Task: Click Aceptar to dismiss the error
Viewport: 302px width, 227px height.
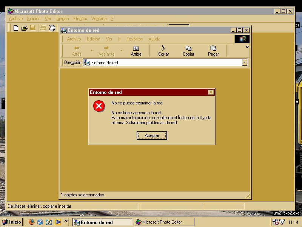Action: (152, 135)
